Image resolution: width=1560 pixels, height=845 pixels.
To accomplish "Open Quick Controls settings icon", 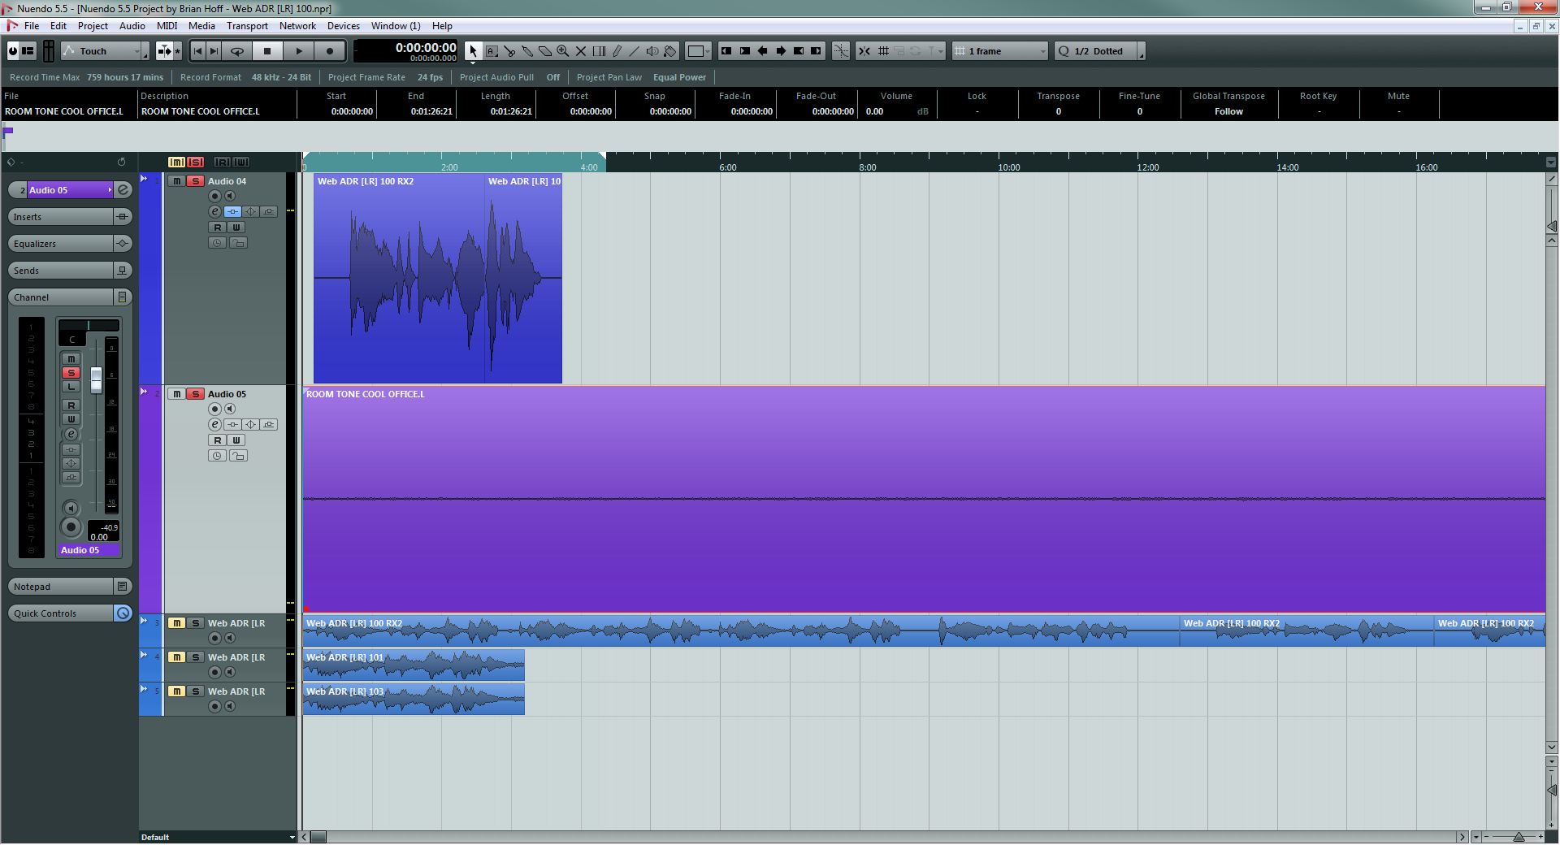I will (123, 613).
